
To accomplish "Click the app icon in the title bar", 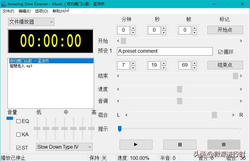I will pyautogui.click(x=4, y=4).
